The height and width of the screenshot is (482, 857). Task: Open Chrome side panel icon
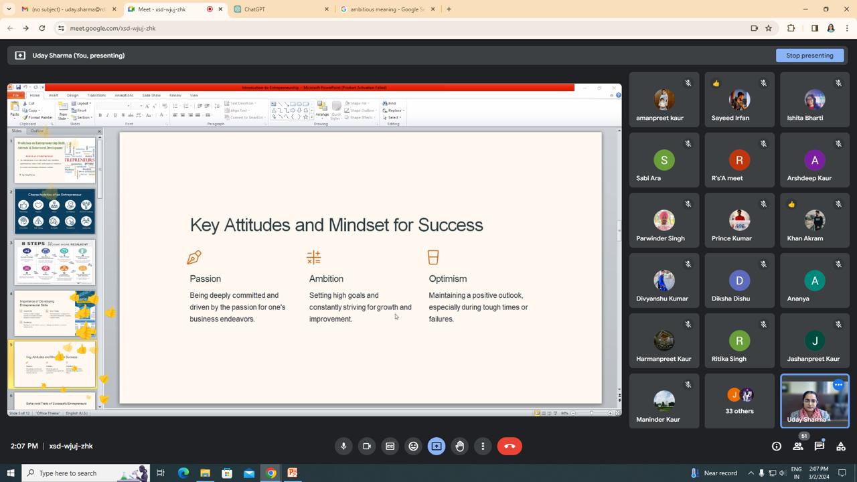(815, 28)
